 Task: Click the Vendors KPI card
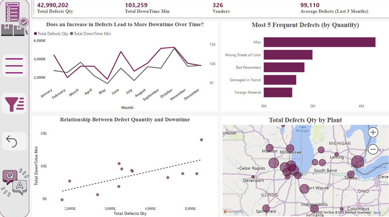(221, 8)
